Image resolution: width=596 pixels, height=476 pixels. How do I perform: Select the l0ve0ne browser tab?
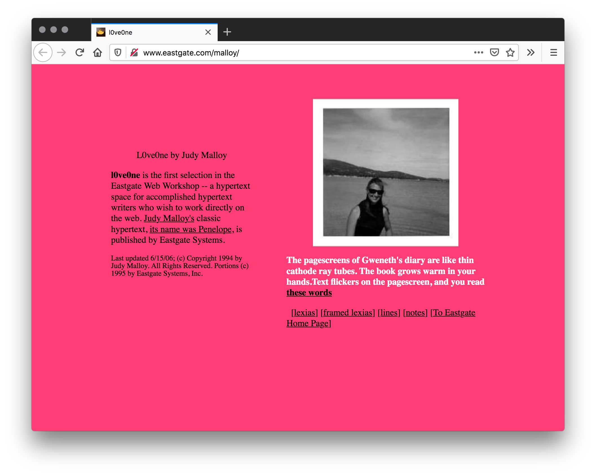154,32
